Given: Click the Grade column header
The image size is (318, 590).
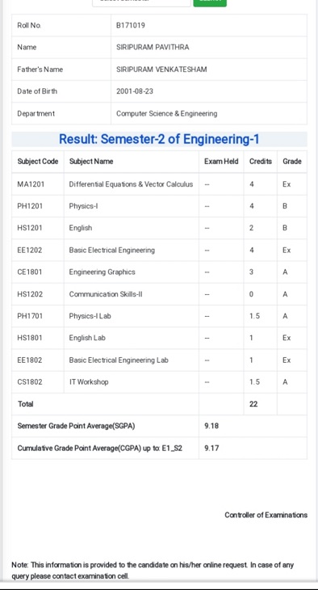Looking at the screenshot, I should click(292, 161).
